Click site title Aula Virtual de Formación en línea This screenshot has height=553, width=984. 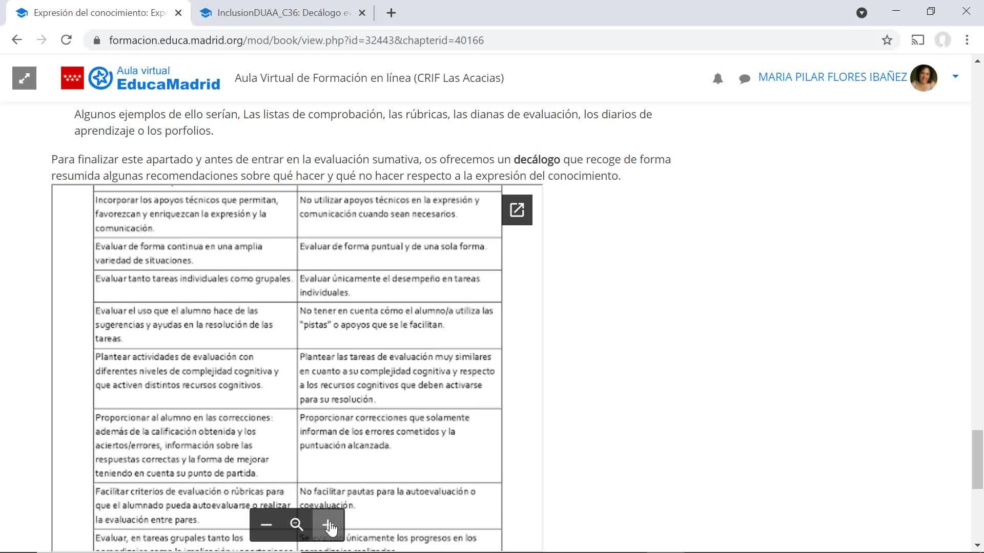[x=369, y=78]
